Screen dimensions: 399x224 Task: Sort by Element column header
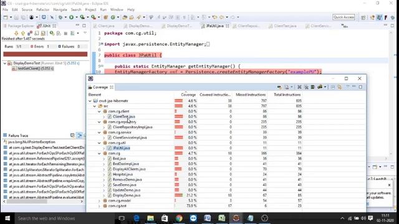(x=95, y=95)
